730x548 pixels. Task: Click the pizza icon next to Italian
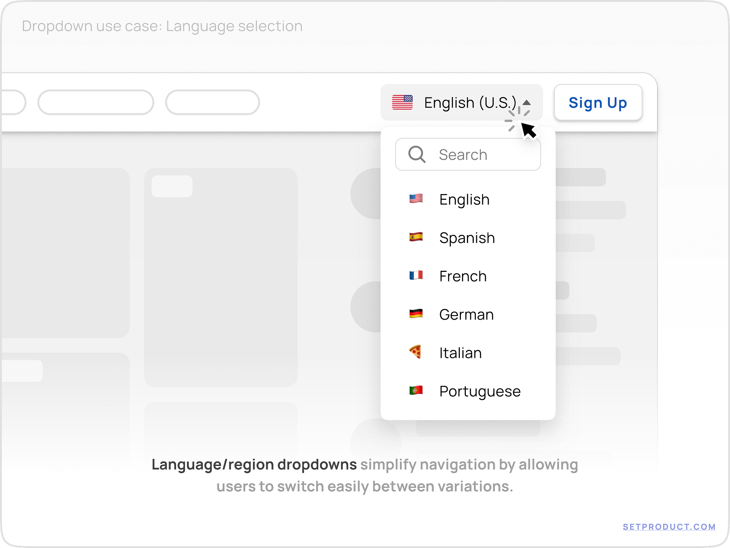click(x=415, y=352)
